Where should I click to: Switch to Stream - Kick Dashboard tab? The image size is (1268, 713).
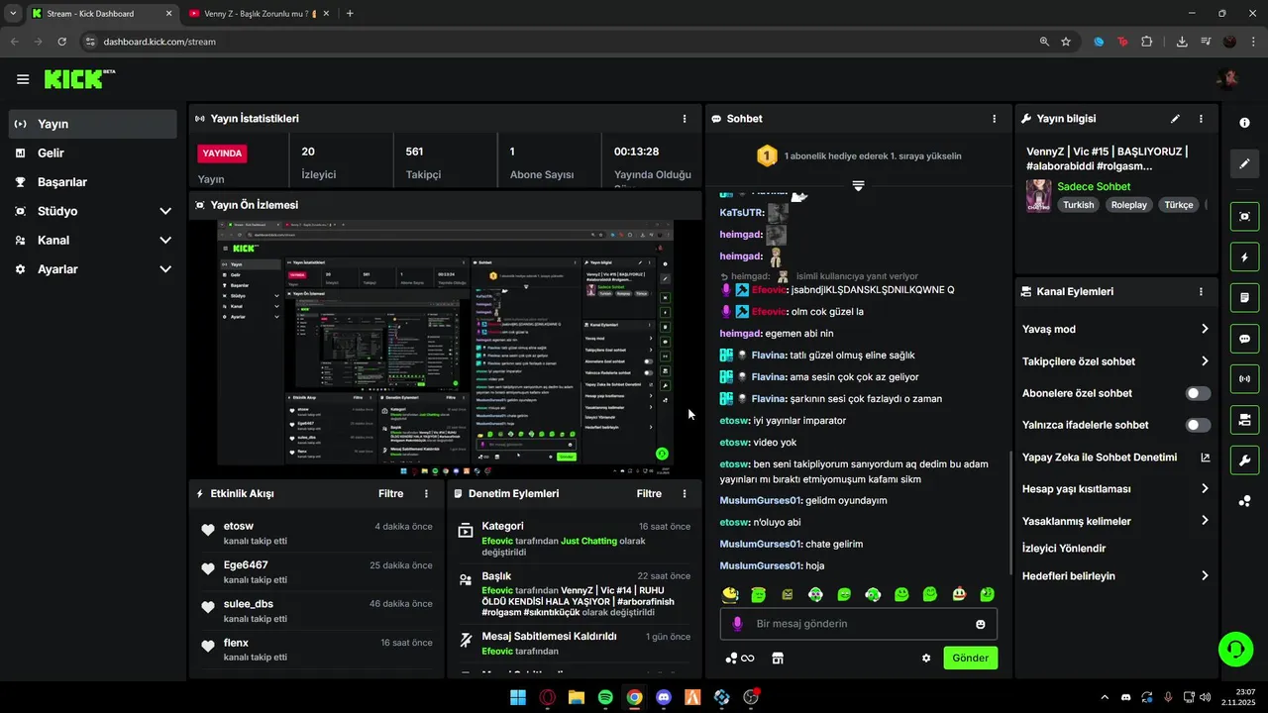[x=100, y=14]
